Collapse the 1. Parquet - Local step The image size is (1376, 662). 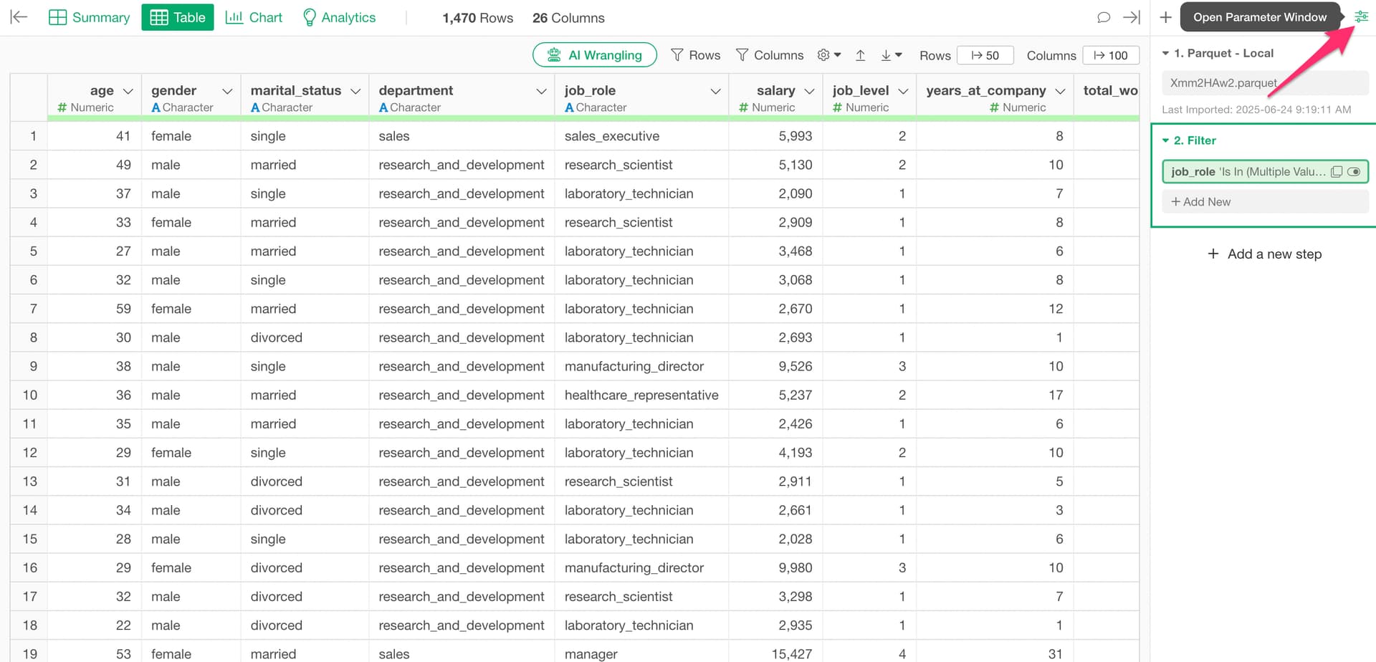click(x=1165, y=54)
